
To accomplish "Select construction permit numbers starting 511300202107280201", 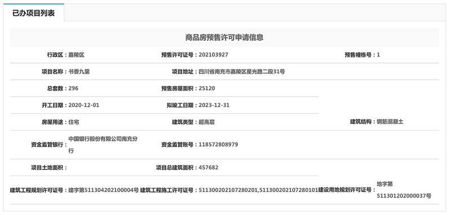I will pyautogui.click(x=258, y=190).
